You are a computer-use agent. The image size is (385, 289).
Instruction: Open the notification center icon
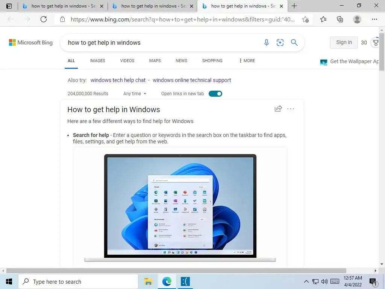coord(373,281)
